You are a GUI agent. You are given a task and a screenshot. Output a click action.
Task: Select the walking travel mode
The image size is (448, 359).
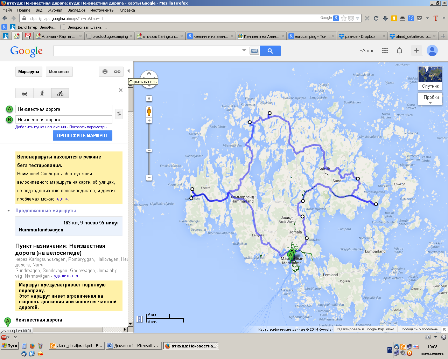[42, 93]
